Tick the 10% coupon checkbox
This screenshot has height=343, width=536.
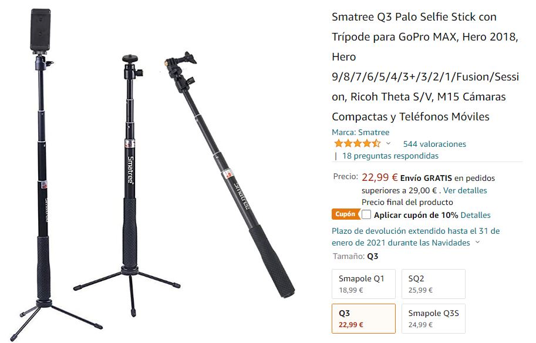tap(366, 214)
